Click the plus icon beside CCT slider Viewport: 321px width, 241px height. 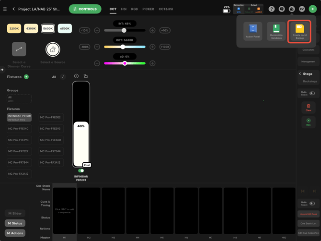tap(152, 47)
